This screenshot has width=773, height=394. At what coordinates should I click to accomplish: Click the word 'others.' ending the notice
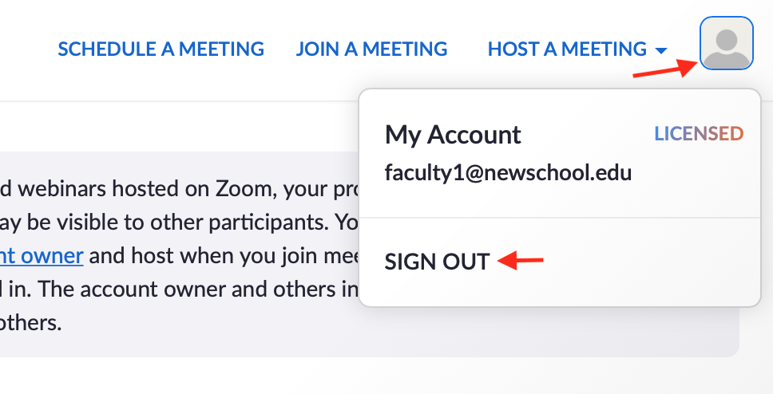[x=30, y=323]
